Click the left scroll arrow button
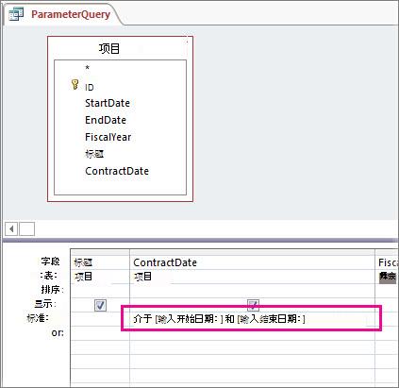The width and height of the screenshot is (399, 388). (11, 228)
